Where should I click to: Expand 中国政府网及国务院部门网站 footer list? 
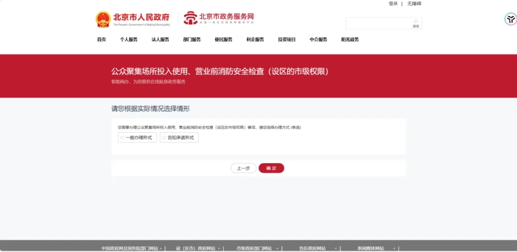click(x=132, y=248)
